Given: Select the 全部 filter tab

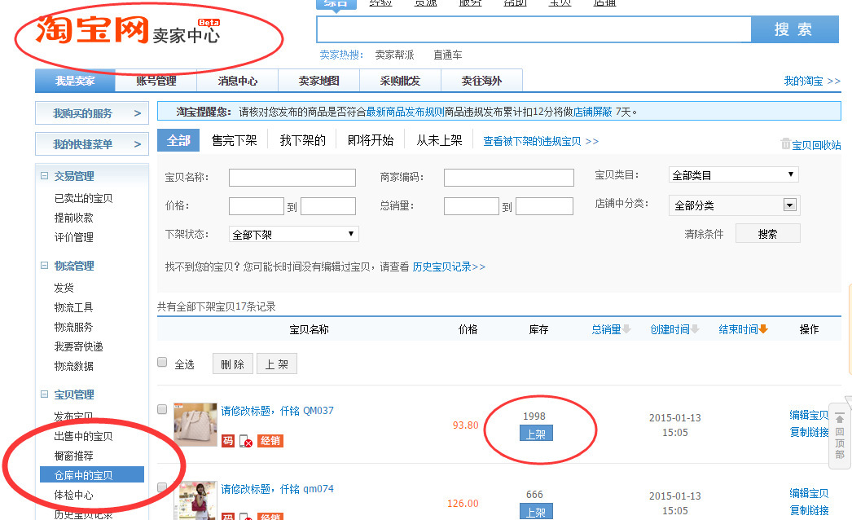Looking at the screenshot, I should [178, 140].
